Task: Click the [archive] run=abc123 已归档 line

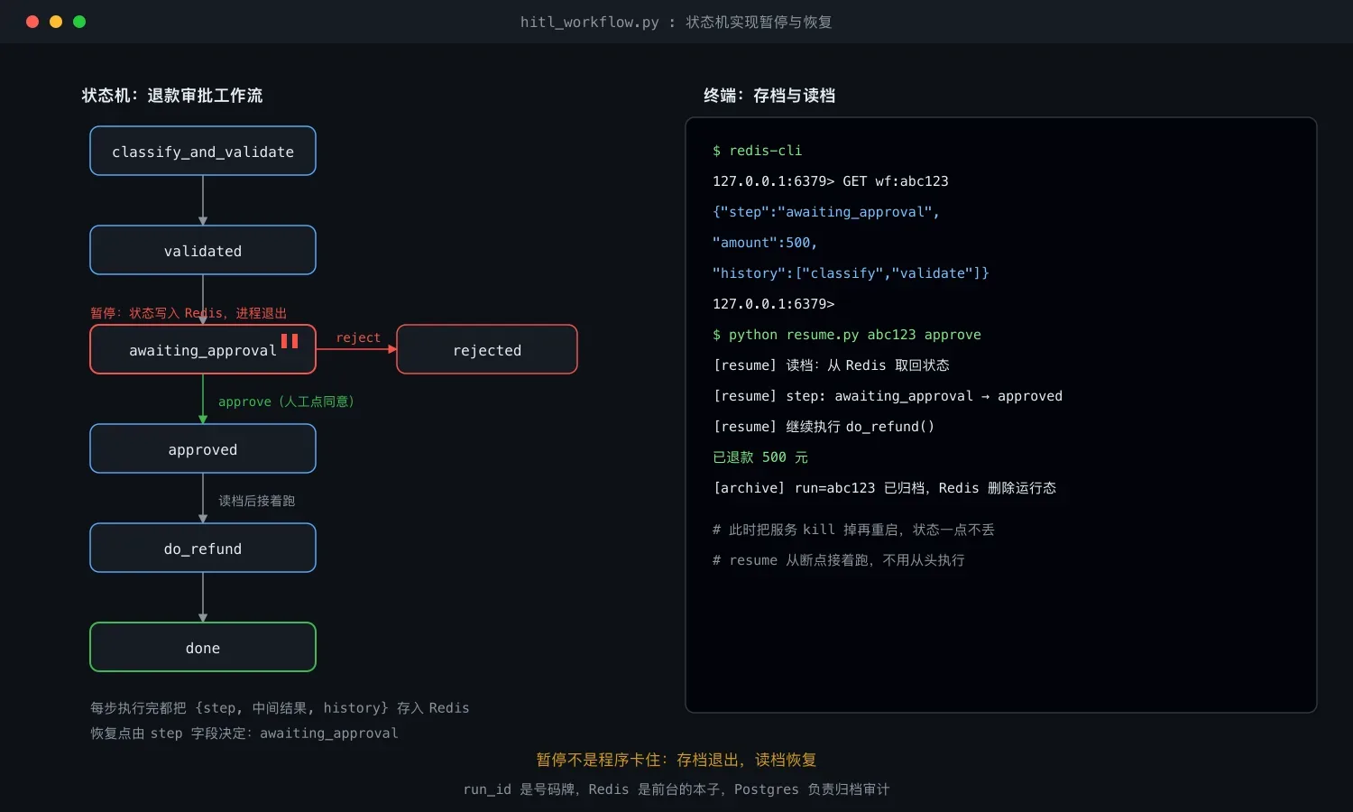Action: [x=885, y=488]
